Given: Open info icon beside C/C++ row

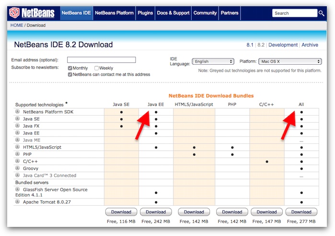Looking at the screenshot, I should (x=18, y=161).
